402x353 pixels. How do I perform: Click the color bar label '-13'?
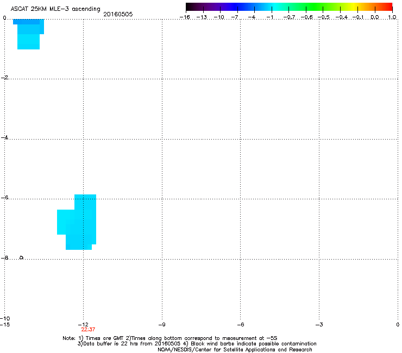202,17
